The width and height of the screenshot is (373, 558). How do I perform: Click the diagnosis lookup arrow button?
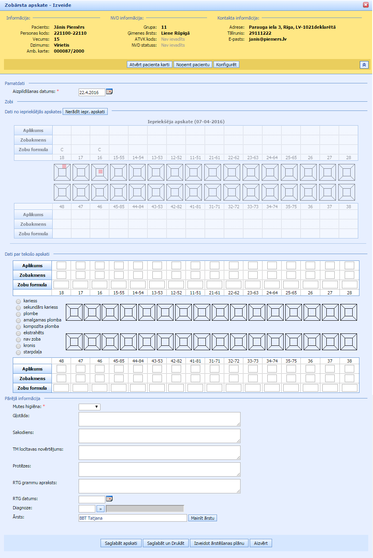[x=100, y=509]
